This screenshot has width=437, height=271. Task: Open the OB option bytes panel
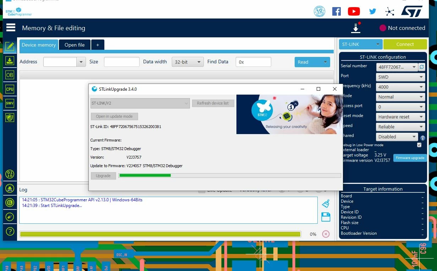coord(10,75)
